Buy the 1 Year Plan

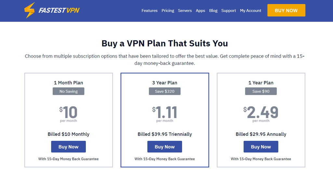click(261, 147)
